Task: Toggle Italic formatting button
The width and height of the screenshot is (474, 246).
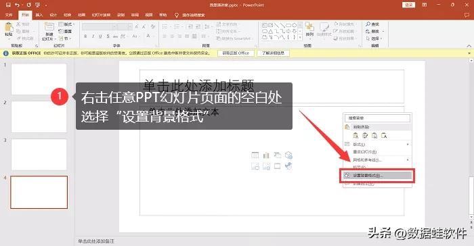Action: coord(93,36)
